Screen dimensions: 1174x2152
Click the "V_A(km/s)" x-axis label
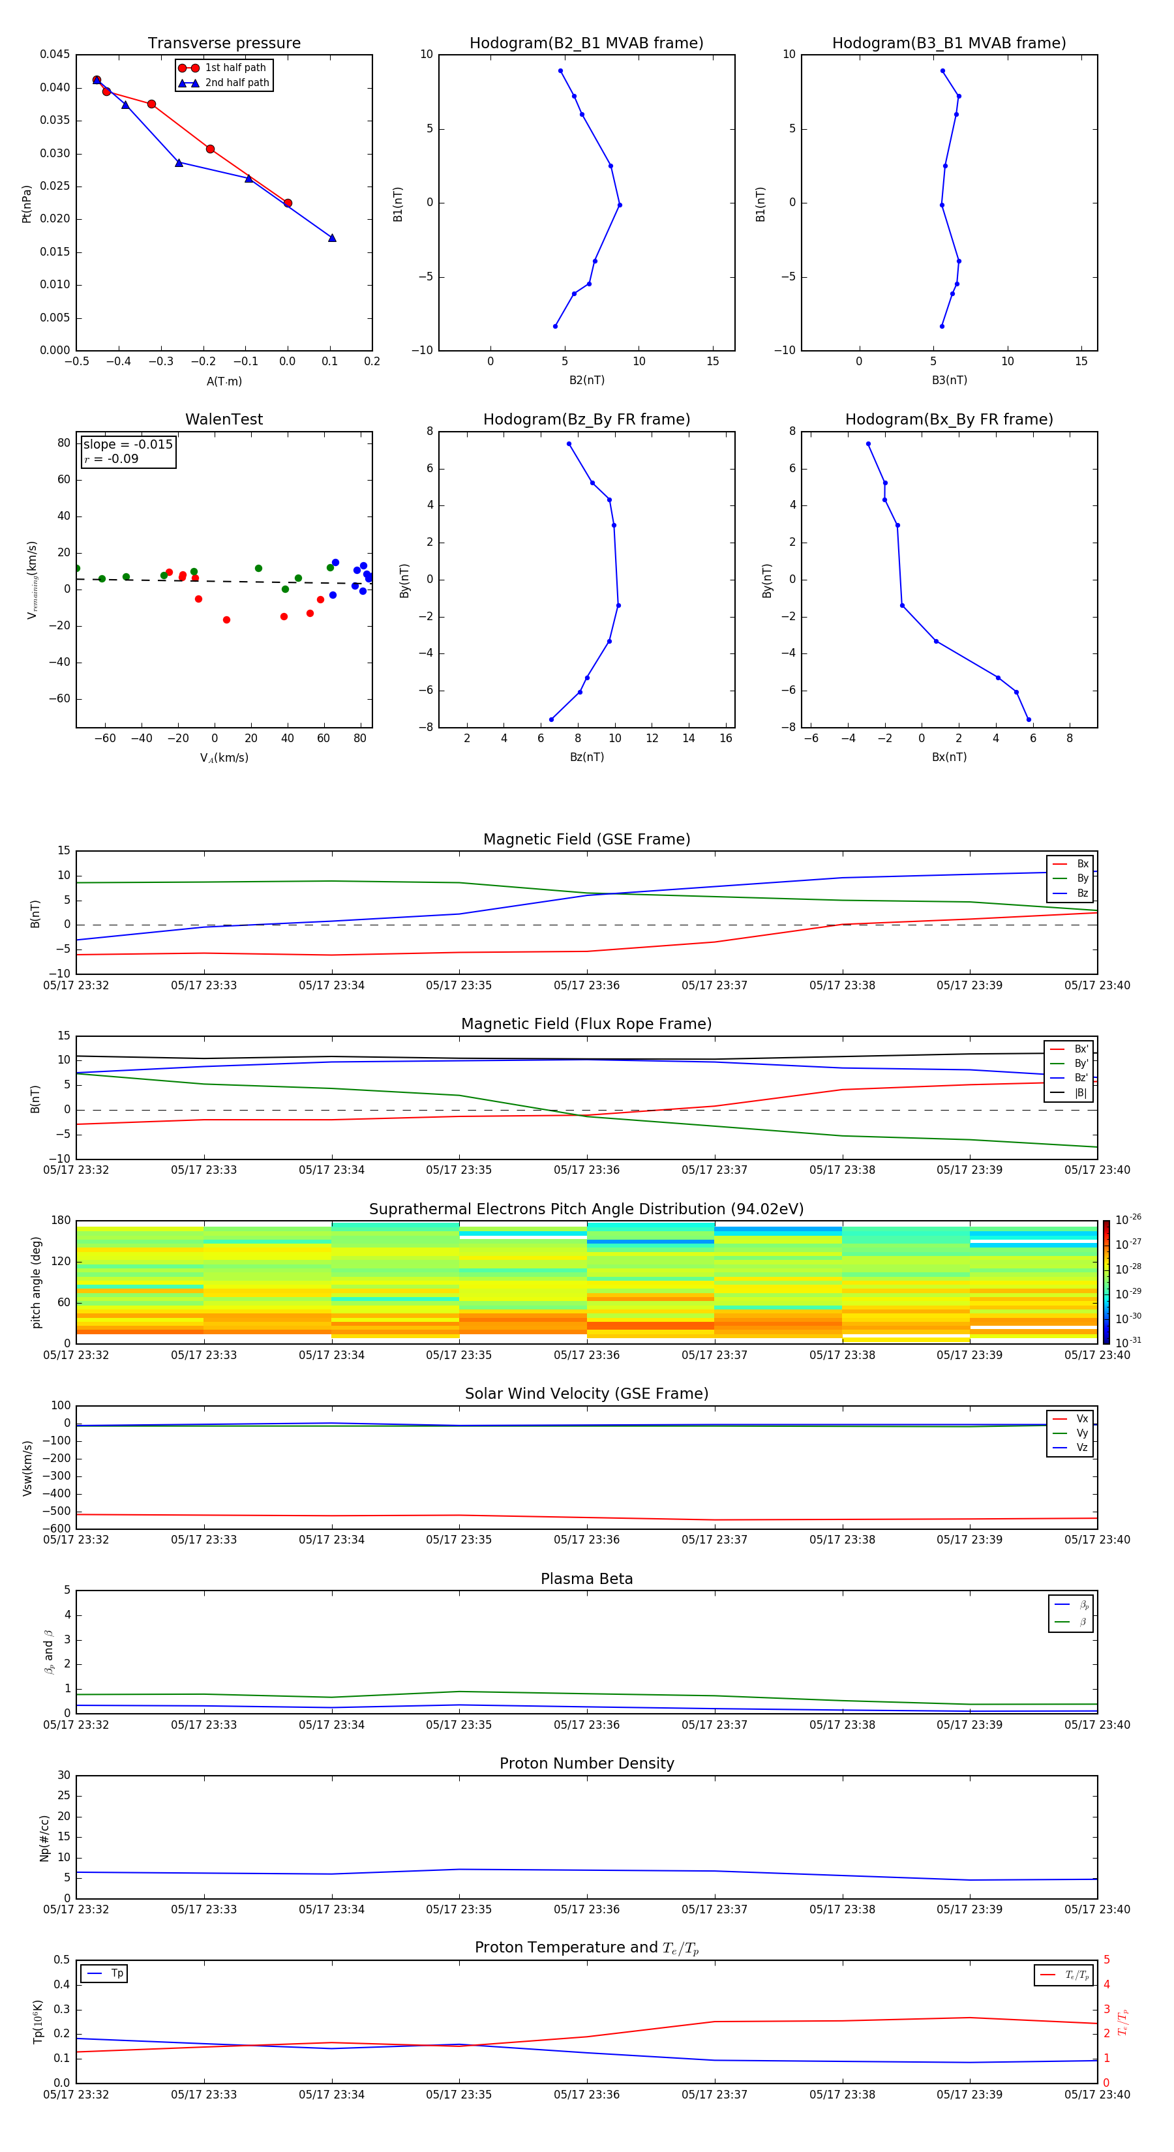coord(224,758)
